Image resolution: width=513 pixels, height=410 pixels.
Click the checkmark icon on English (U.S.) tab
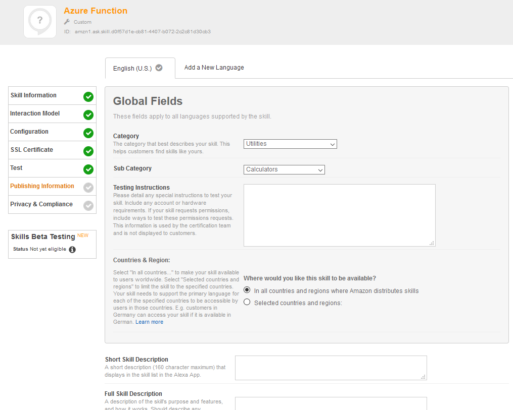pos(159,68)
